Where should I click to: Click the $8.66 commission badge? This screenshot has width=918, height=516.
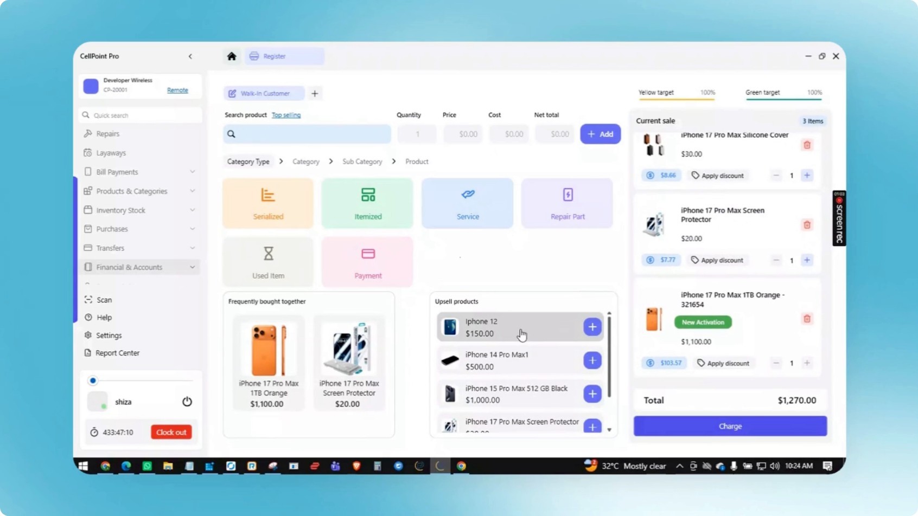(x=661, y=176)
